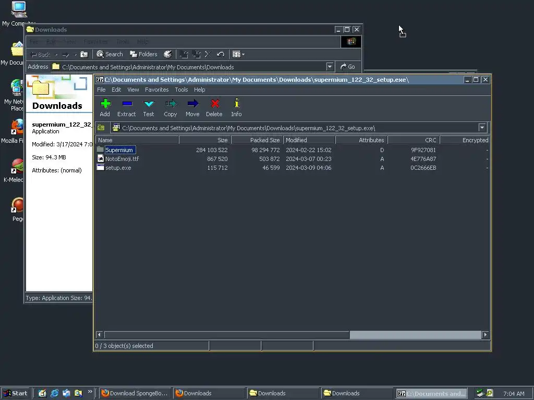Select the Pegasus desktop shortcut icon
Image resolution: width=534 pixels, height=400 pixels.
17,209
